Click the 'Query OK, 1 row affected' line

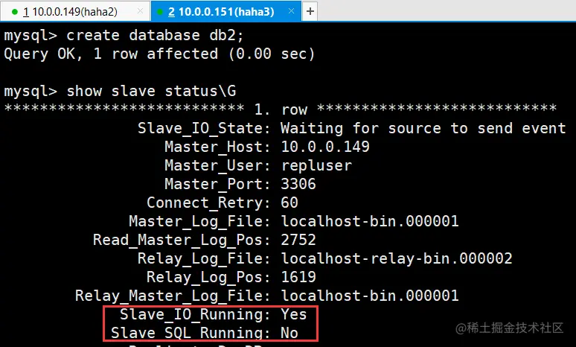[x=159, y=54]
